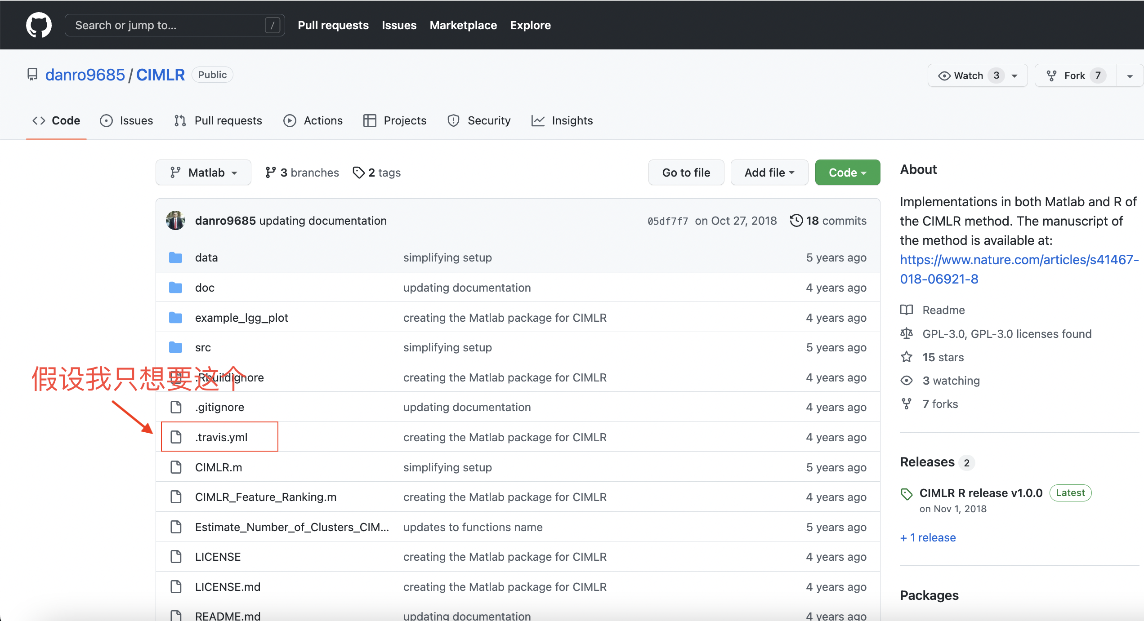
Task: Expand the Fork options dropdown arrow
Action: [1130, 75]
